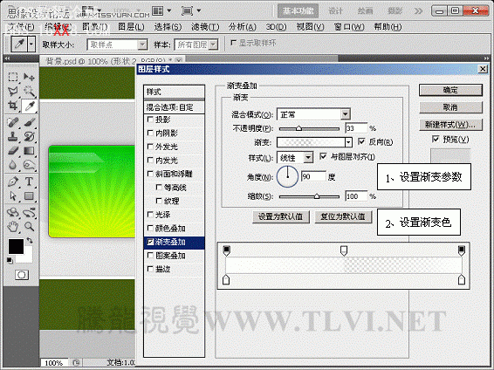The width and height of the screenshot is (494, 370).
Task: Open the 滤镜(T) menu
Action: [x=205, y=27]
